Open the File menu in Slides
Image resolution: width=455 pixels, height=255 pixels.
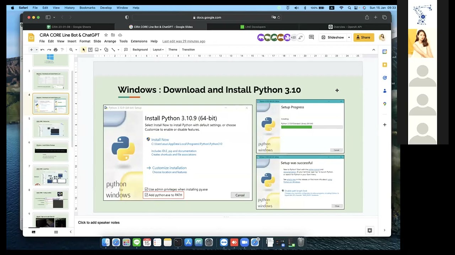pos(42,41)
